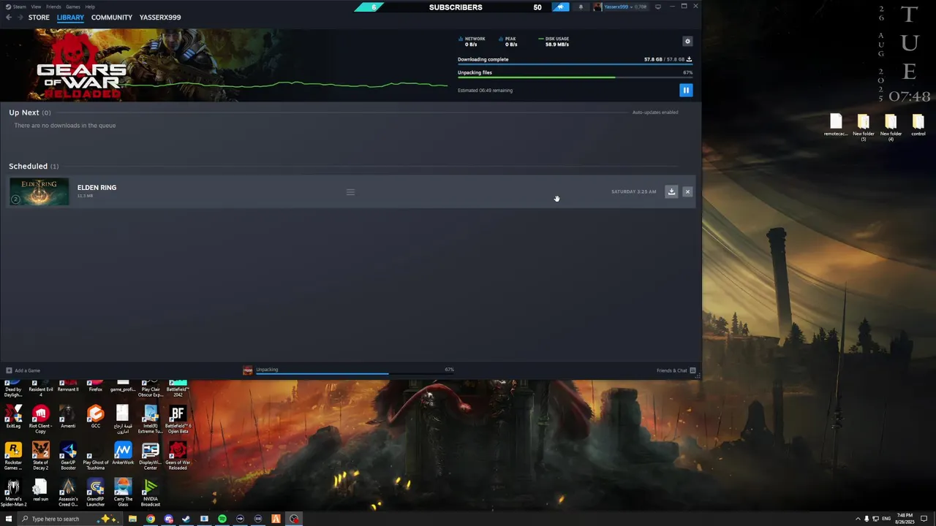Open the Rockstar Games desktop shortcut

[13, 456]
